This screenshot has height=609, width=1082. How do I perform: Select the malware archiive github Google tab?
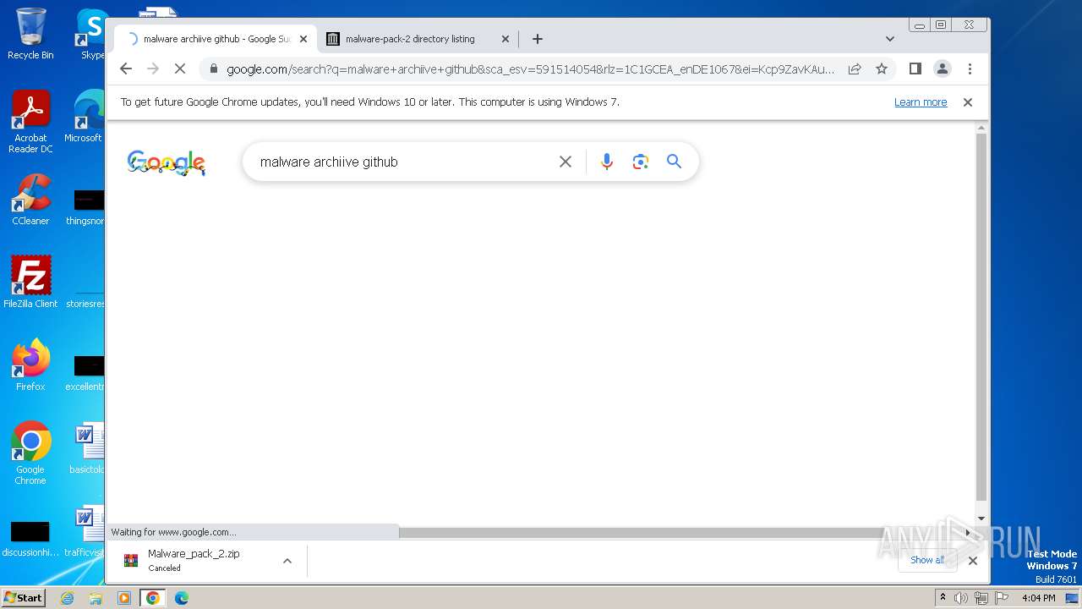coord(216,39)
